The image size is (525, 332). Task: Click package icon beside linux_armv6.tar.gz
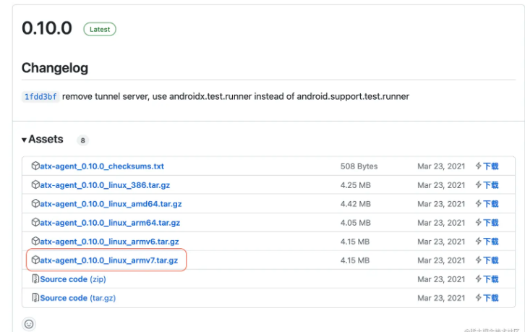click(x=35, y=241)
